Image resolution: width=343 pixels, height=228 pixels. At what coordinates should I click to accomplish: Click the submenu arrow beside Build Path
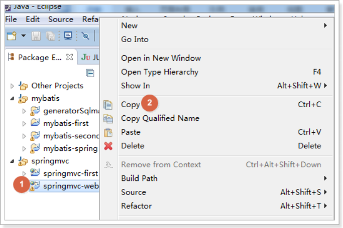pyautogui.click(x=325, y=178)
